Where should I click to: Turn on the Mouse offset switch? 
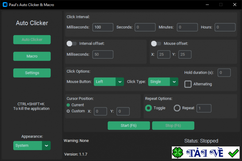[x=156, y=44]
